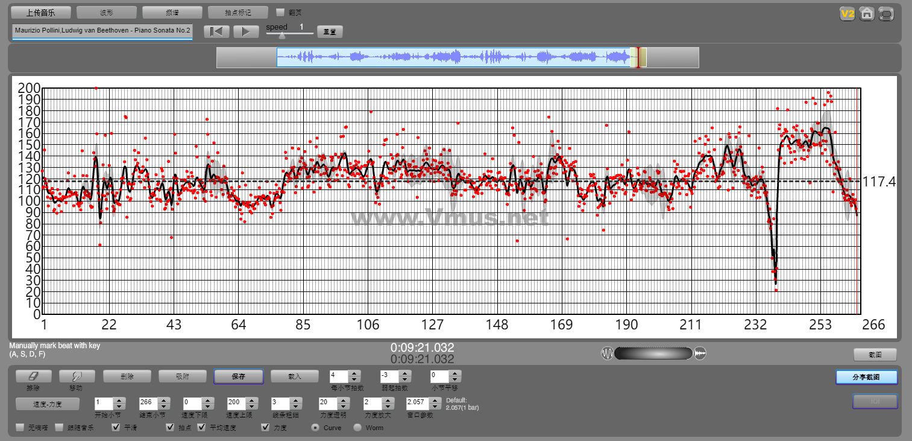Image resolution: width=912 pixels, height=441 pixels.
Task: Select the Worm radio button
Action: coord(357,428)
